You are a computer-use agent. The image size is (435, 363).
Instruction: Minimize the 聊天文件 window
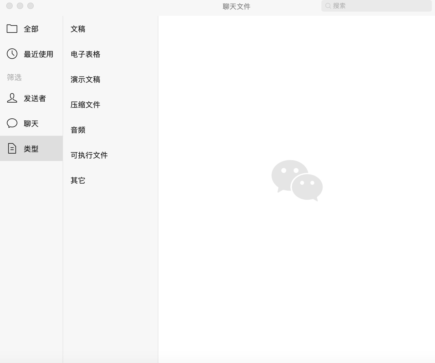pyautogui.click(x=20, y=6)
